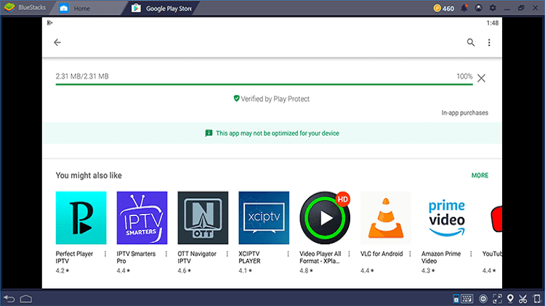Click Android back button in bottom bar

click(x=9, y=299)
